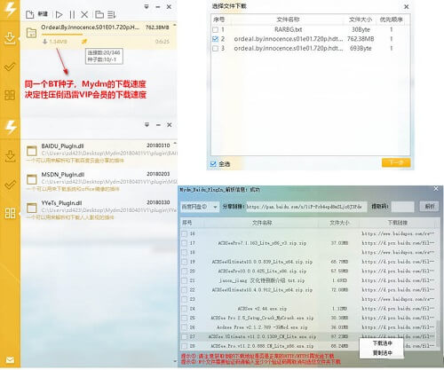Viewport: 444px width, 370px height.
Task: Open window menu dropdown in plugin list window
Action: [x=147, y=125]
